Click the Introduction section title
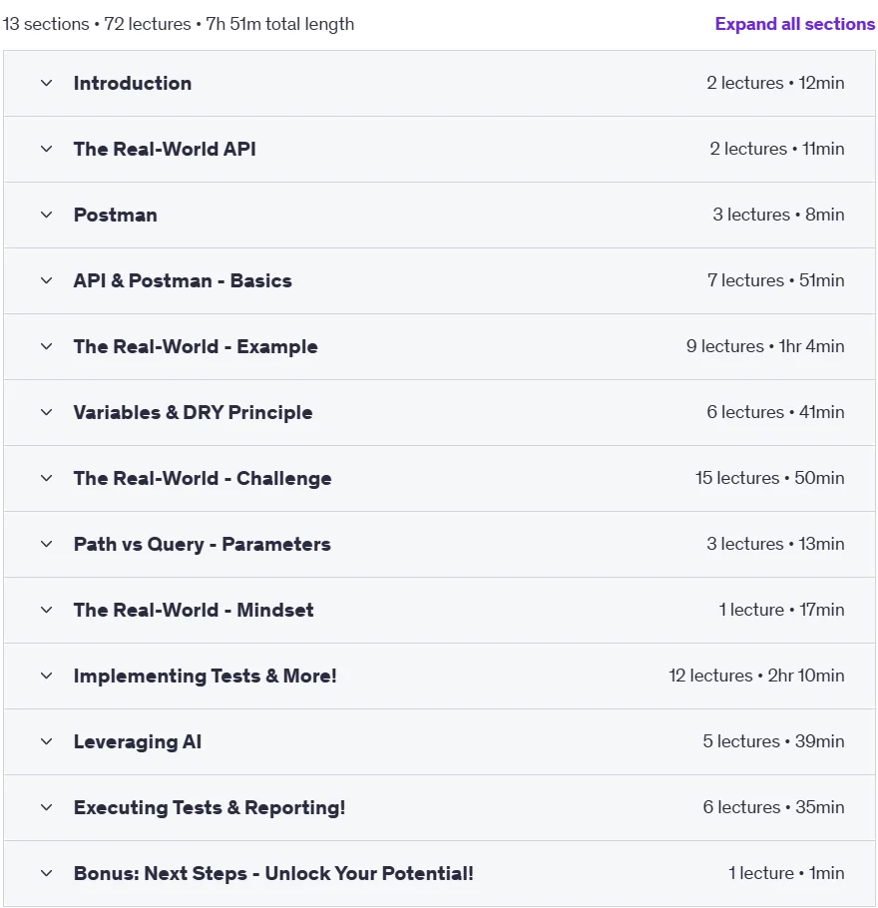 coord(133,83)
